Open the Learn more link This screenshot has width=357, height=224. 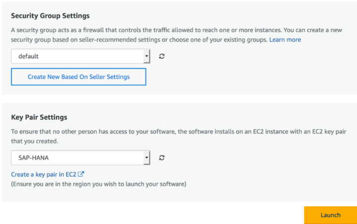285,40
